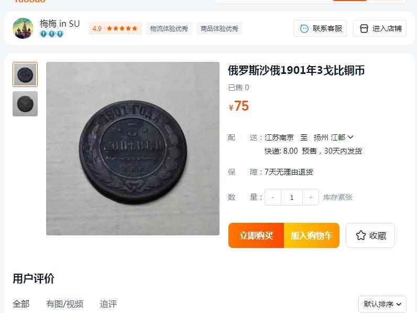Viewport: 417px width, 313px height.
Task: Click the 4.9 star rating badge
Action: [115, 28]
